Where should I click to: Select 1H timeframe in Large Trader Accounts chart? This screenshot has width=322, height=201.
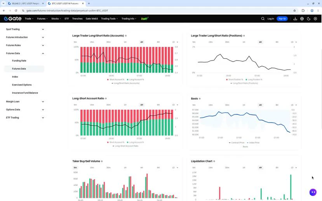tap(125, 42)
